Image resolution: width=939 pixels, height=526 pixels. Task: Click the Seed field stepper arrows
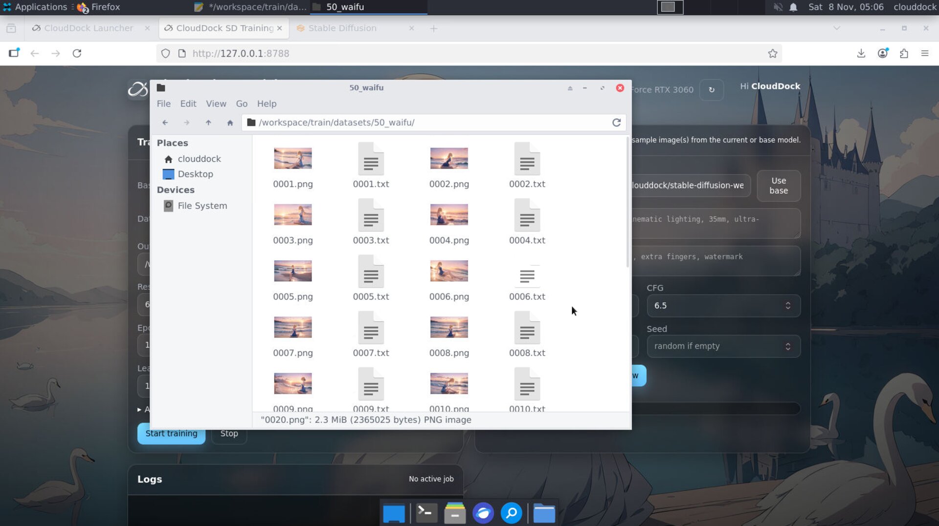tap(787, 346)
